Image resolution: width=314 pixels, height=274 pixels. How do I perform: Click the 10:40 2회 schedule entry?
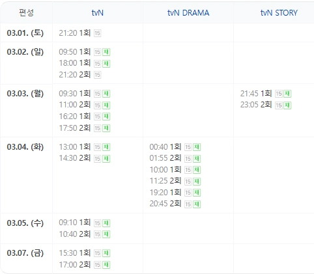(x=74, y=234)
